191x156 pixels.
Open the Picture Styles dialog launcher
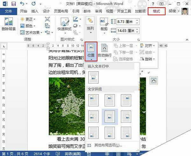click(81, 40)
